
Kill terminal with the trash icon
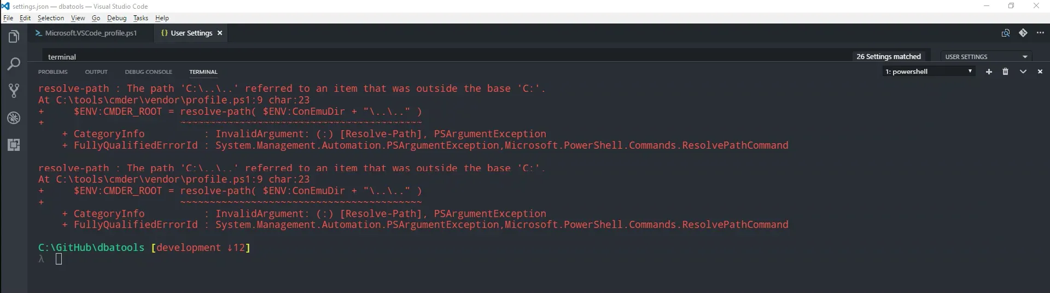(1005, 72)
